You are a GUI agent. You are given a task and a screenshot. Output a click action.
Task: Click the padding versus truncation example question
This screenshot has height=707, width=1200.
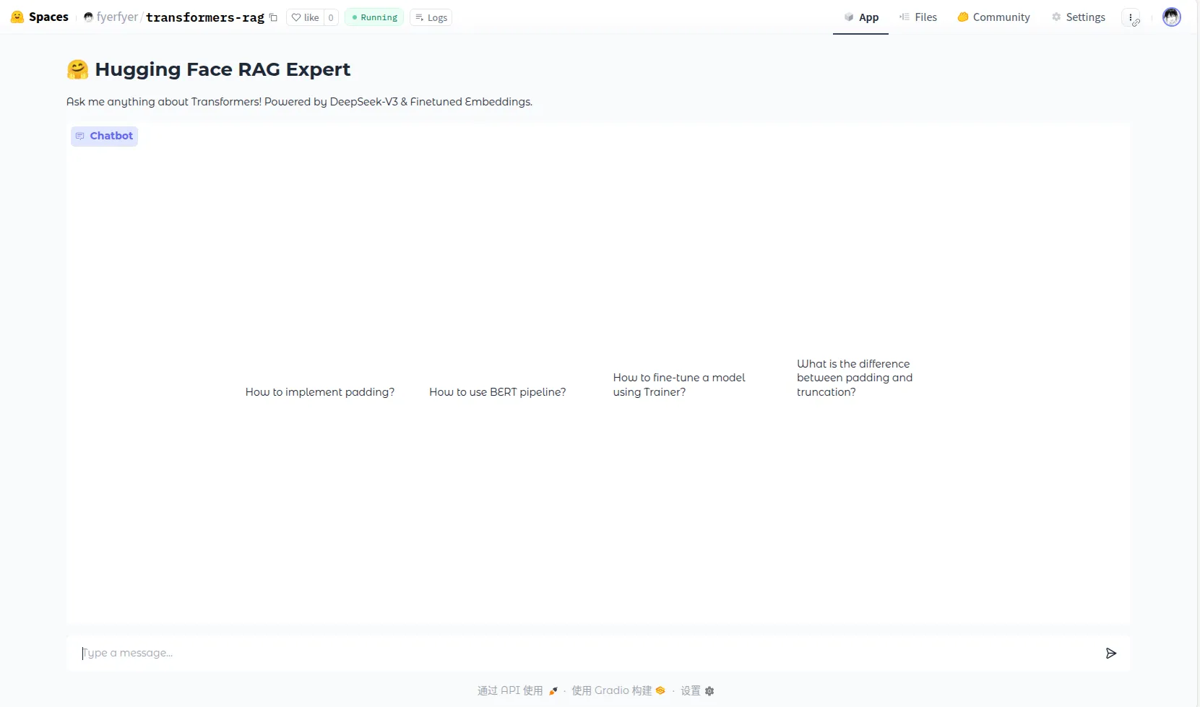[855, 378]
